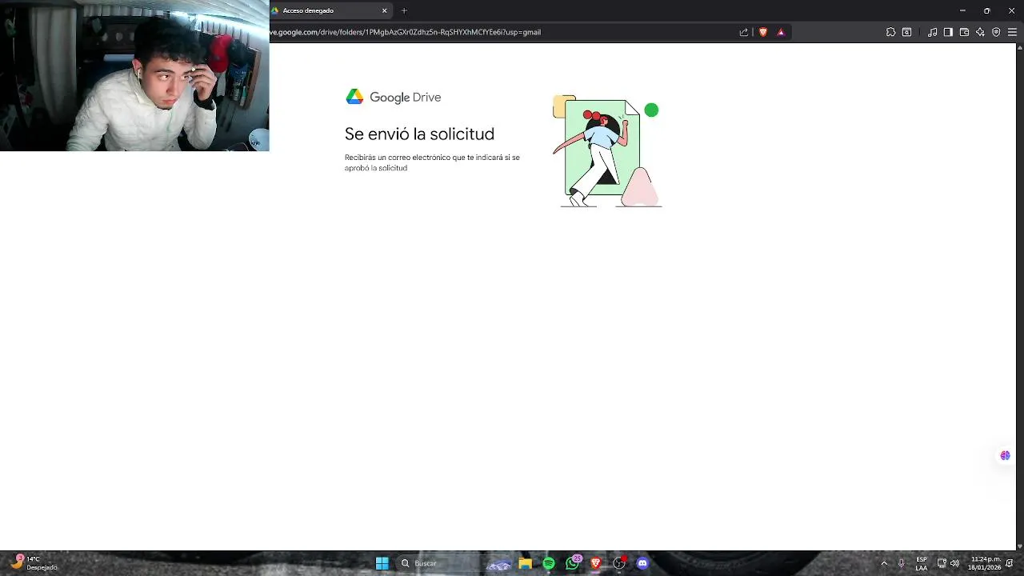Click the network icon in system tray
Screen dimensions: 1024x576
[942, 563]
